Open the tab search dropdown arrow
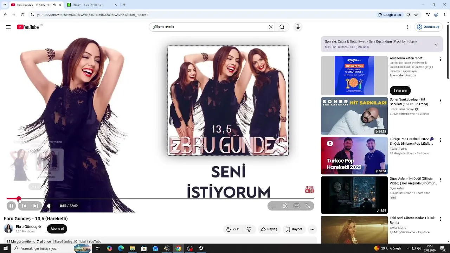Image resolution: width=450 pixels, height=253 pixels. (x=4, y=5)
